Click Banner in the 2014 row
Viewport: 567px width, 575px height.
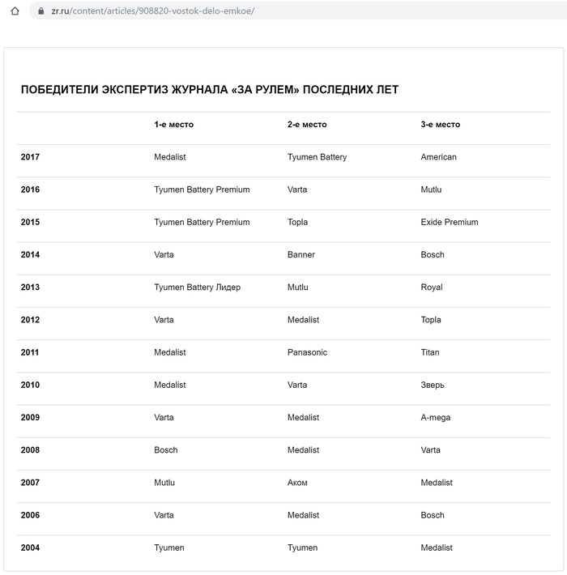click(x=301, y=254)
